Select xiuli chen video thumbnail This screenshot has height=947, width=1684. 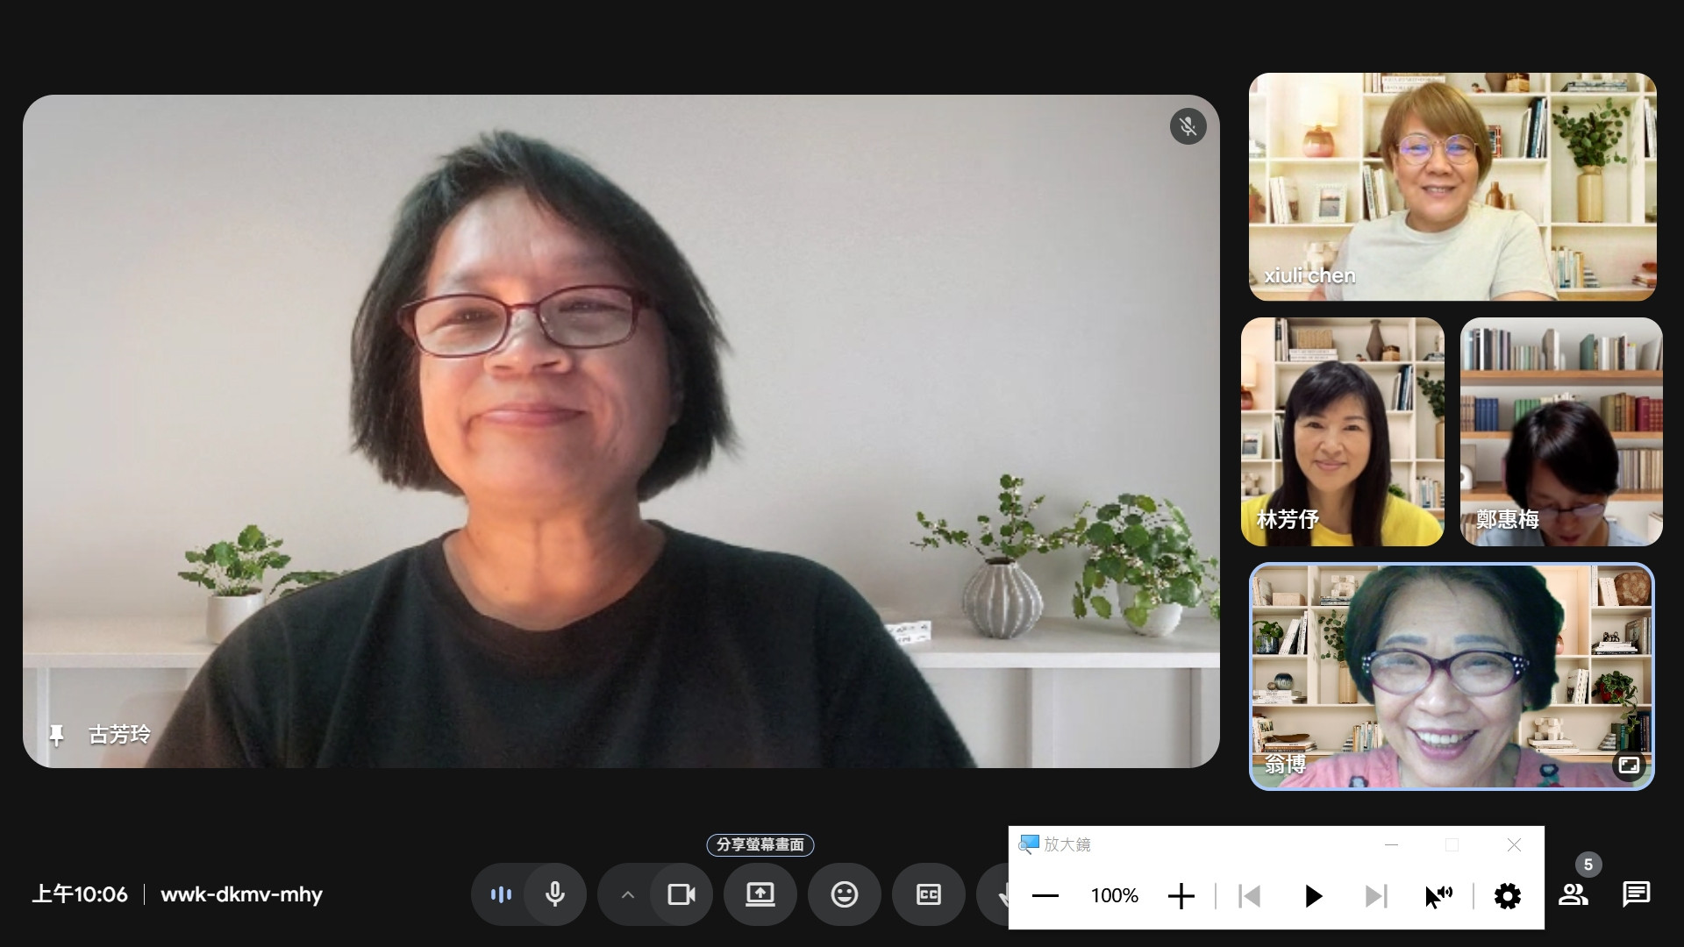1452,187
